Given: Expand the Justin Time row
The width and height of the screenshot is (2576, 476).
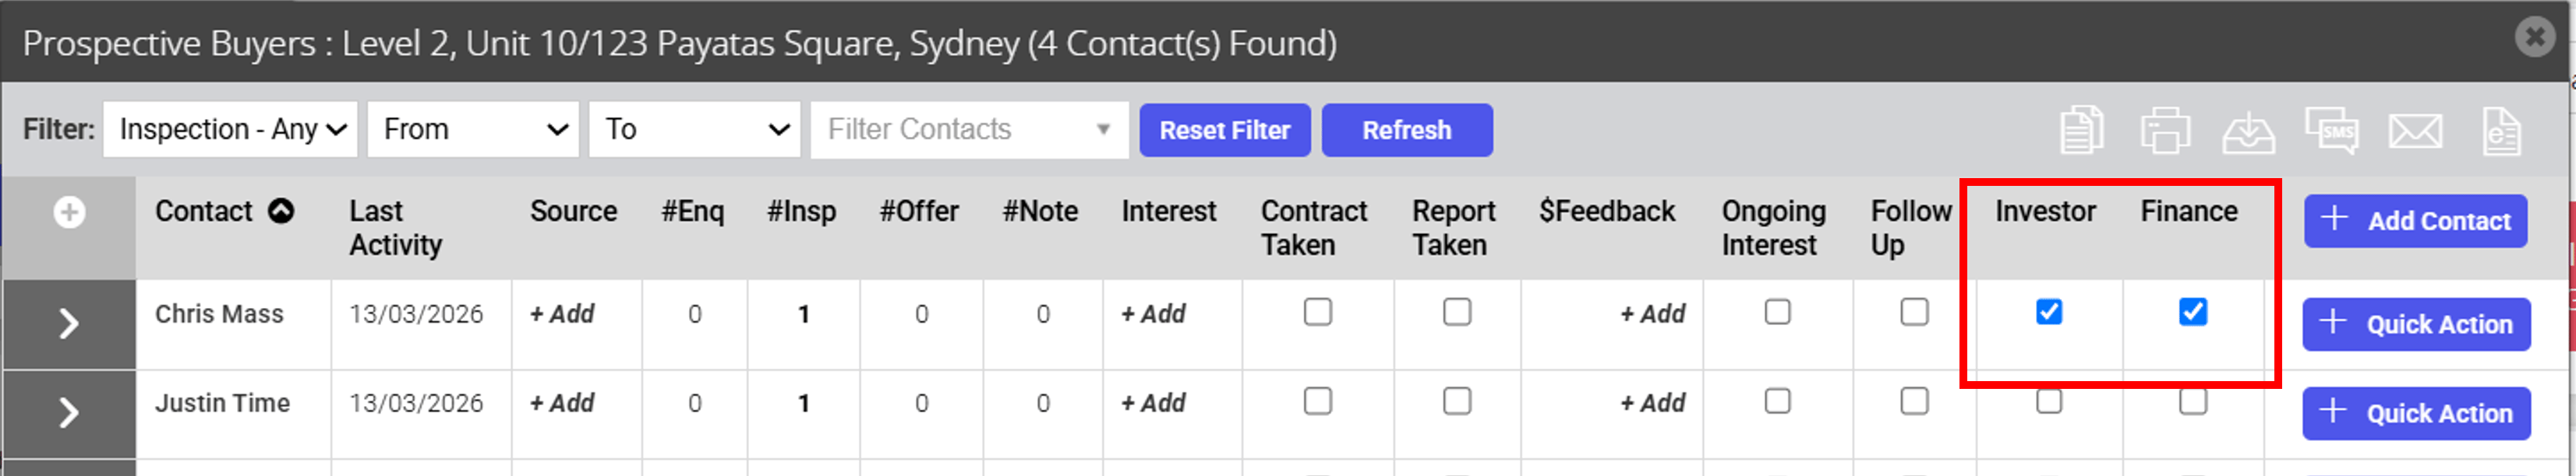Looking at the screenshot, I should 68,413.
